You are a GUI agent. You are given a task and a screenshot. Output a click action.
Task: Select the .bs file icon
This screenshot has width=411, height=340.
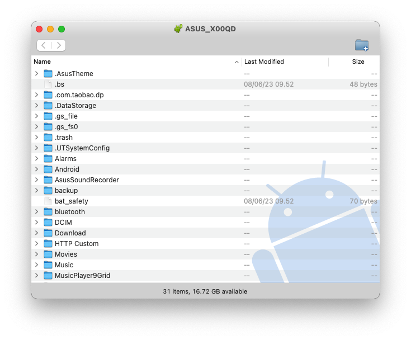(x=48, y=84)
